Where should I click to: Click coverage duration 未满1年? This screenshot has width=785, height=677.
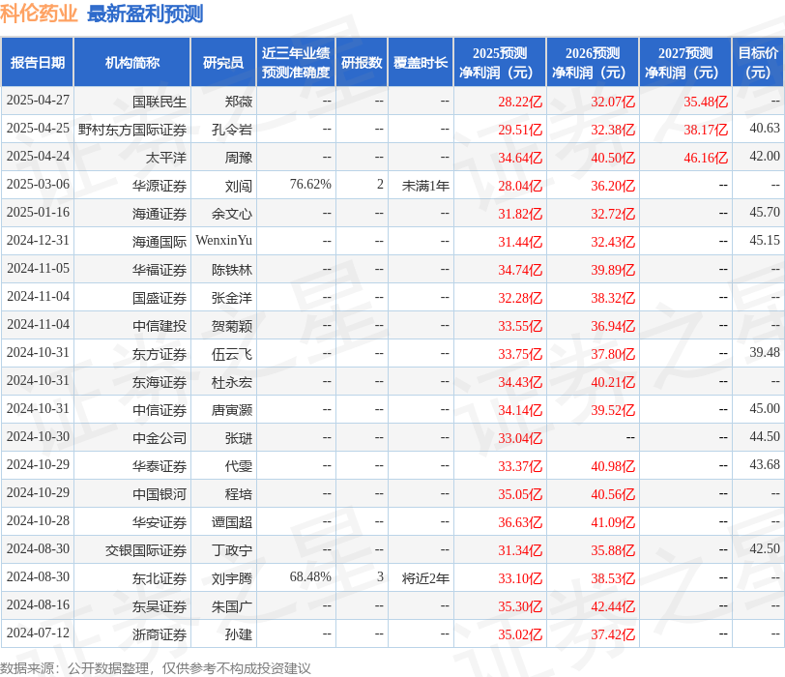[x=425, y=186]
